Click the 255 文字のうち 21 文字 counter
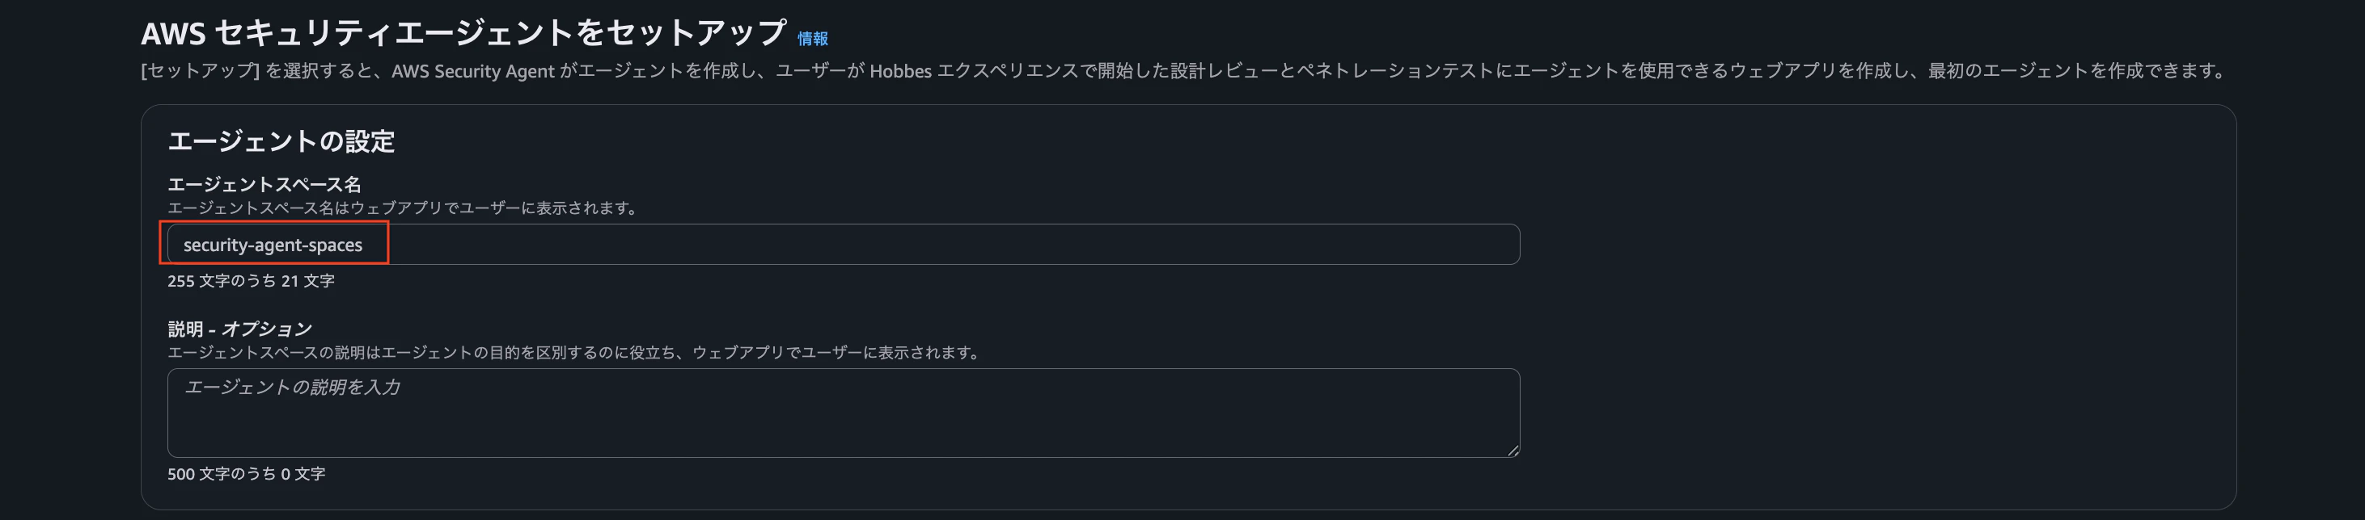This screenshot has height=520, width=2365. [x=251, y=282]
